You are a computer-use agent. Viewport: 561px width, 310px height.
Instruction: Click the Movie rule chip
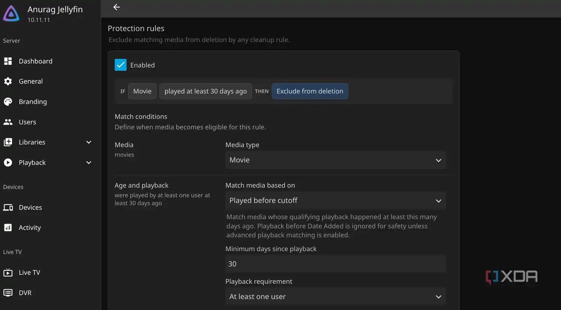click(142, 91)
